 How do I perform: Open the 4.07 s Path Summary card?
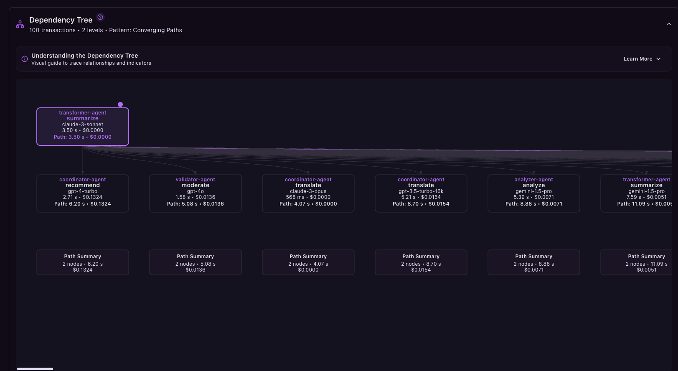click(x=308, y=262)
